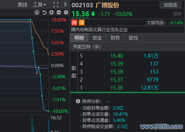
Task: Open the 工具 dropdown menu
Action: [40, 5]
